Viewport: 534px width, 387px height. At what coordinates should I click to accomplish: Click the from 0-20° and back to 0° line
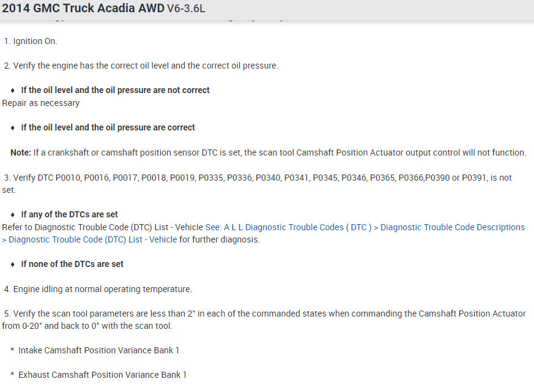[x=87, y=326]
